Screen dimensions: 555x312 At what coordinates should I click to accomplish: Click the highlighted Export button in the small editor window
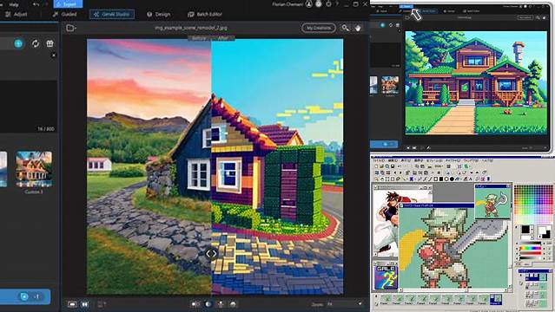pyautogui.click(x=406, y=6)
